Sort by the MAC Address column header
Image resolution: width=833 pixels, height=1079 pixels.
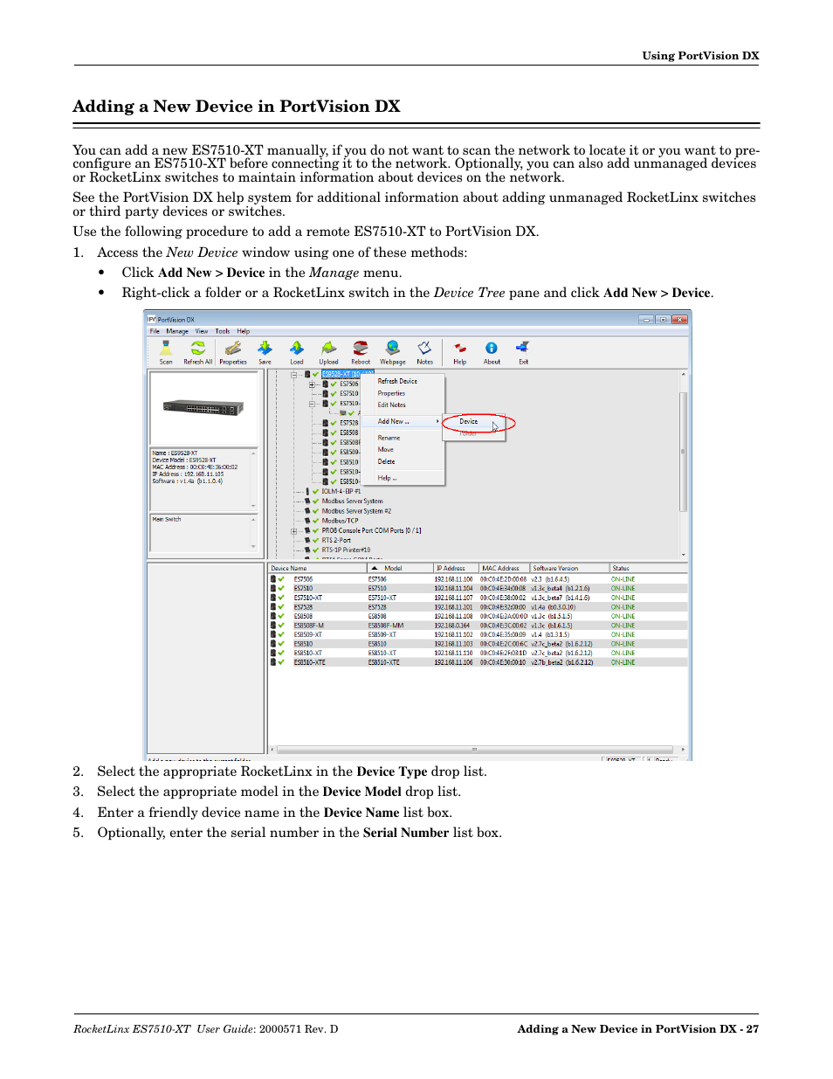505,568
